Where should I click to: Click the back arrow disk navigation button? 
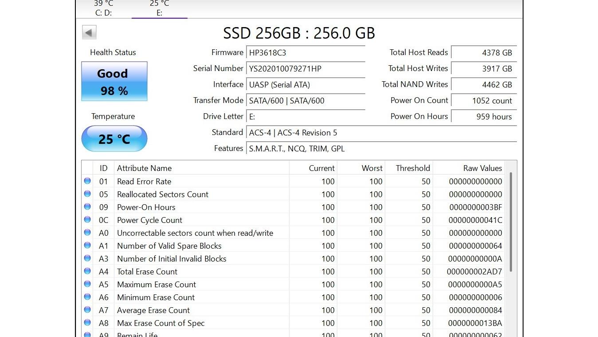[89, 32]
